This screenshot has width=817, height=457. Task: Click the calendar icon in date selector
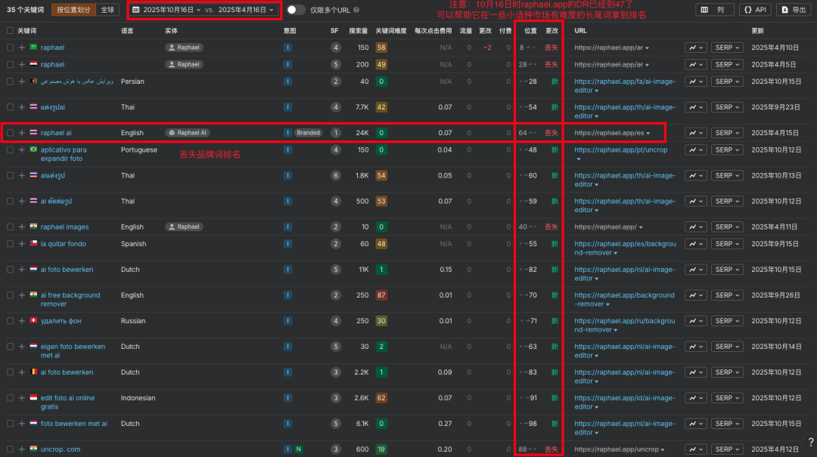[136, 10]
